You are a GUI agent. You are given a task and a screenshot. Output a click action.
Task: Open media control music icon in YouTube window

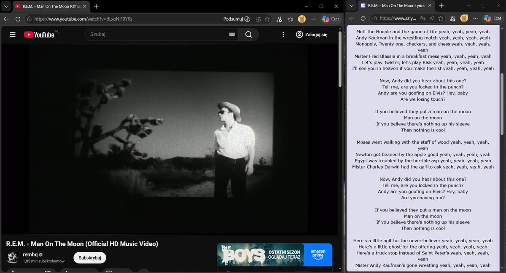279,19
